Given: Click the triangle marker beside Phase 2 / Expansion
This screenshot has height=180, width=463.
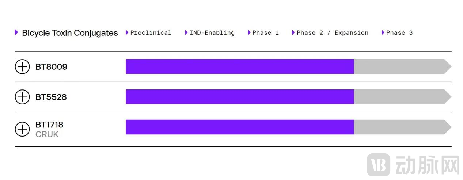Looking at the screenshot, I should coord(293,32).
